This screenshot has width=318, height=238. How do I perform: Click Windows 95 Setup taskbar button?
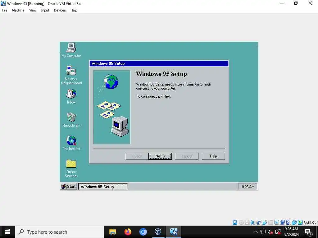point(103,187)
